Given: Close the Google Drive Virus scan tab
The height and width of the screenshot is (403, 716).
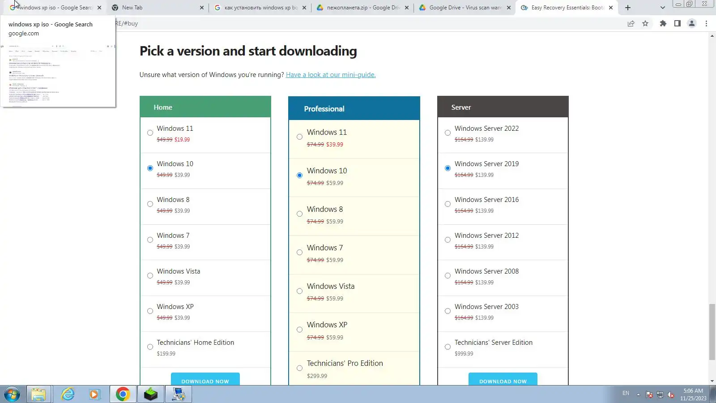Looking at the screenshot, I should pos(509,8).
